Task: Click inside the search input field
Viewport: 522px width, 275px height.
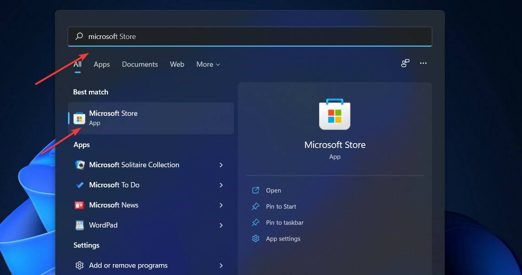Action: pos(229,36)
